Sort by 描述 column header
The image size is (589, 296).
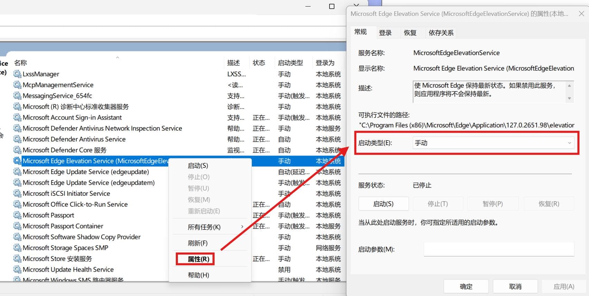(233, 63)
